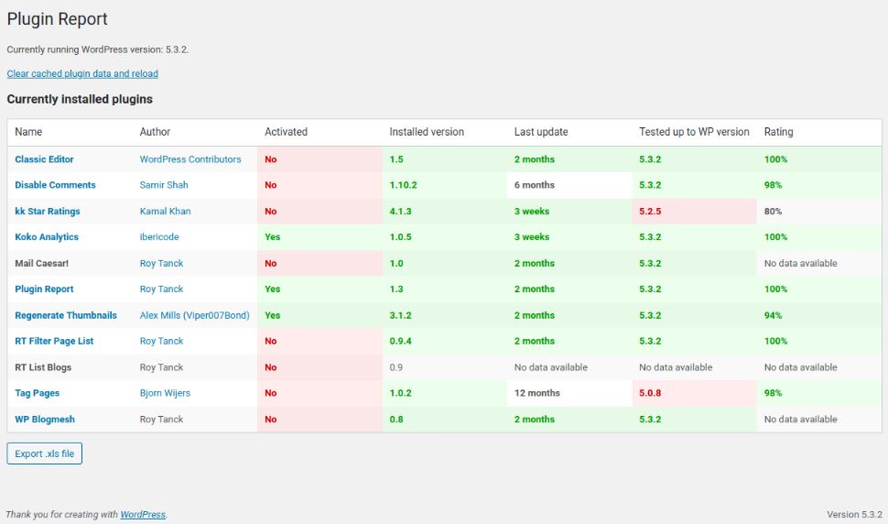Click the Version 5.3.2 footer text
The height and width of the screenshot is (524, 888).
tap(854, 514)
